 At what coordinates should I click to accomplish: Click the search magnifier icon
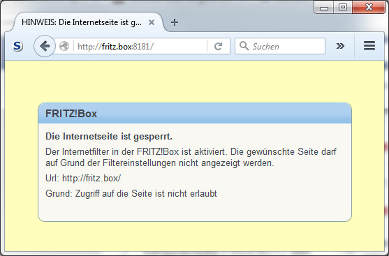(244, 46)
